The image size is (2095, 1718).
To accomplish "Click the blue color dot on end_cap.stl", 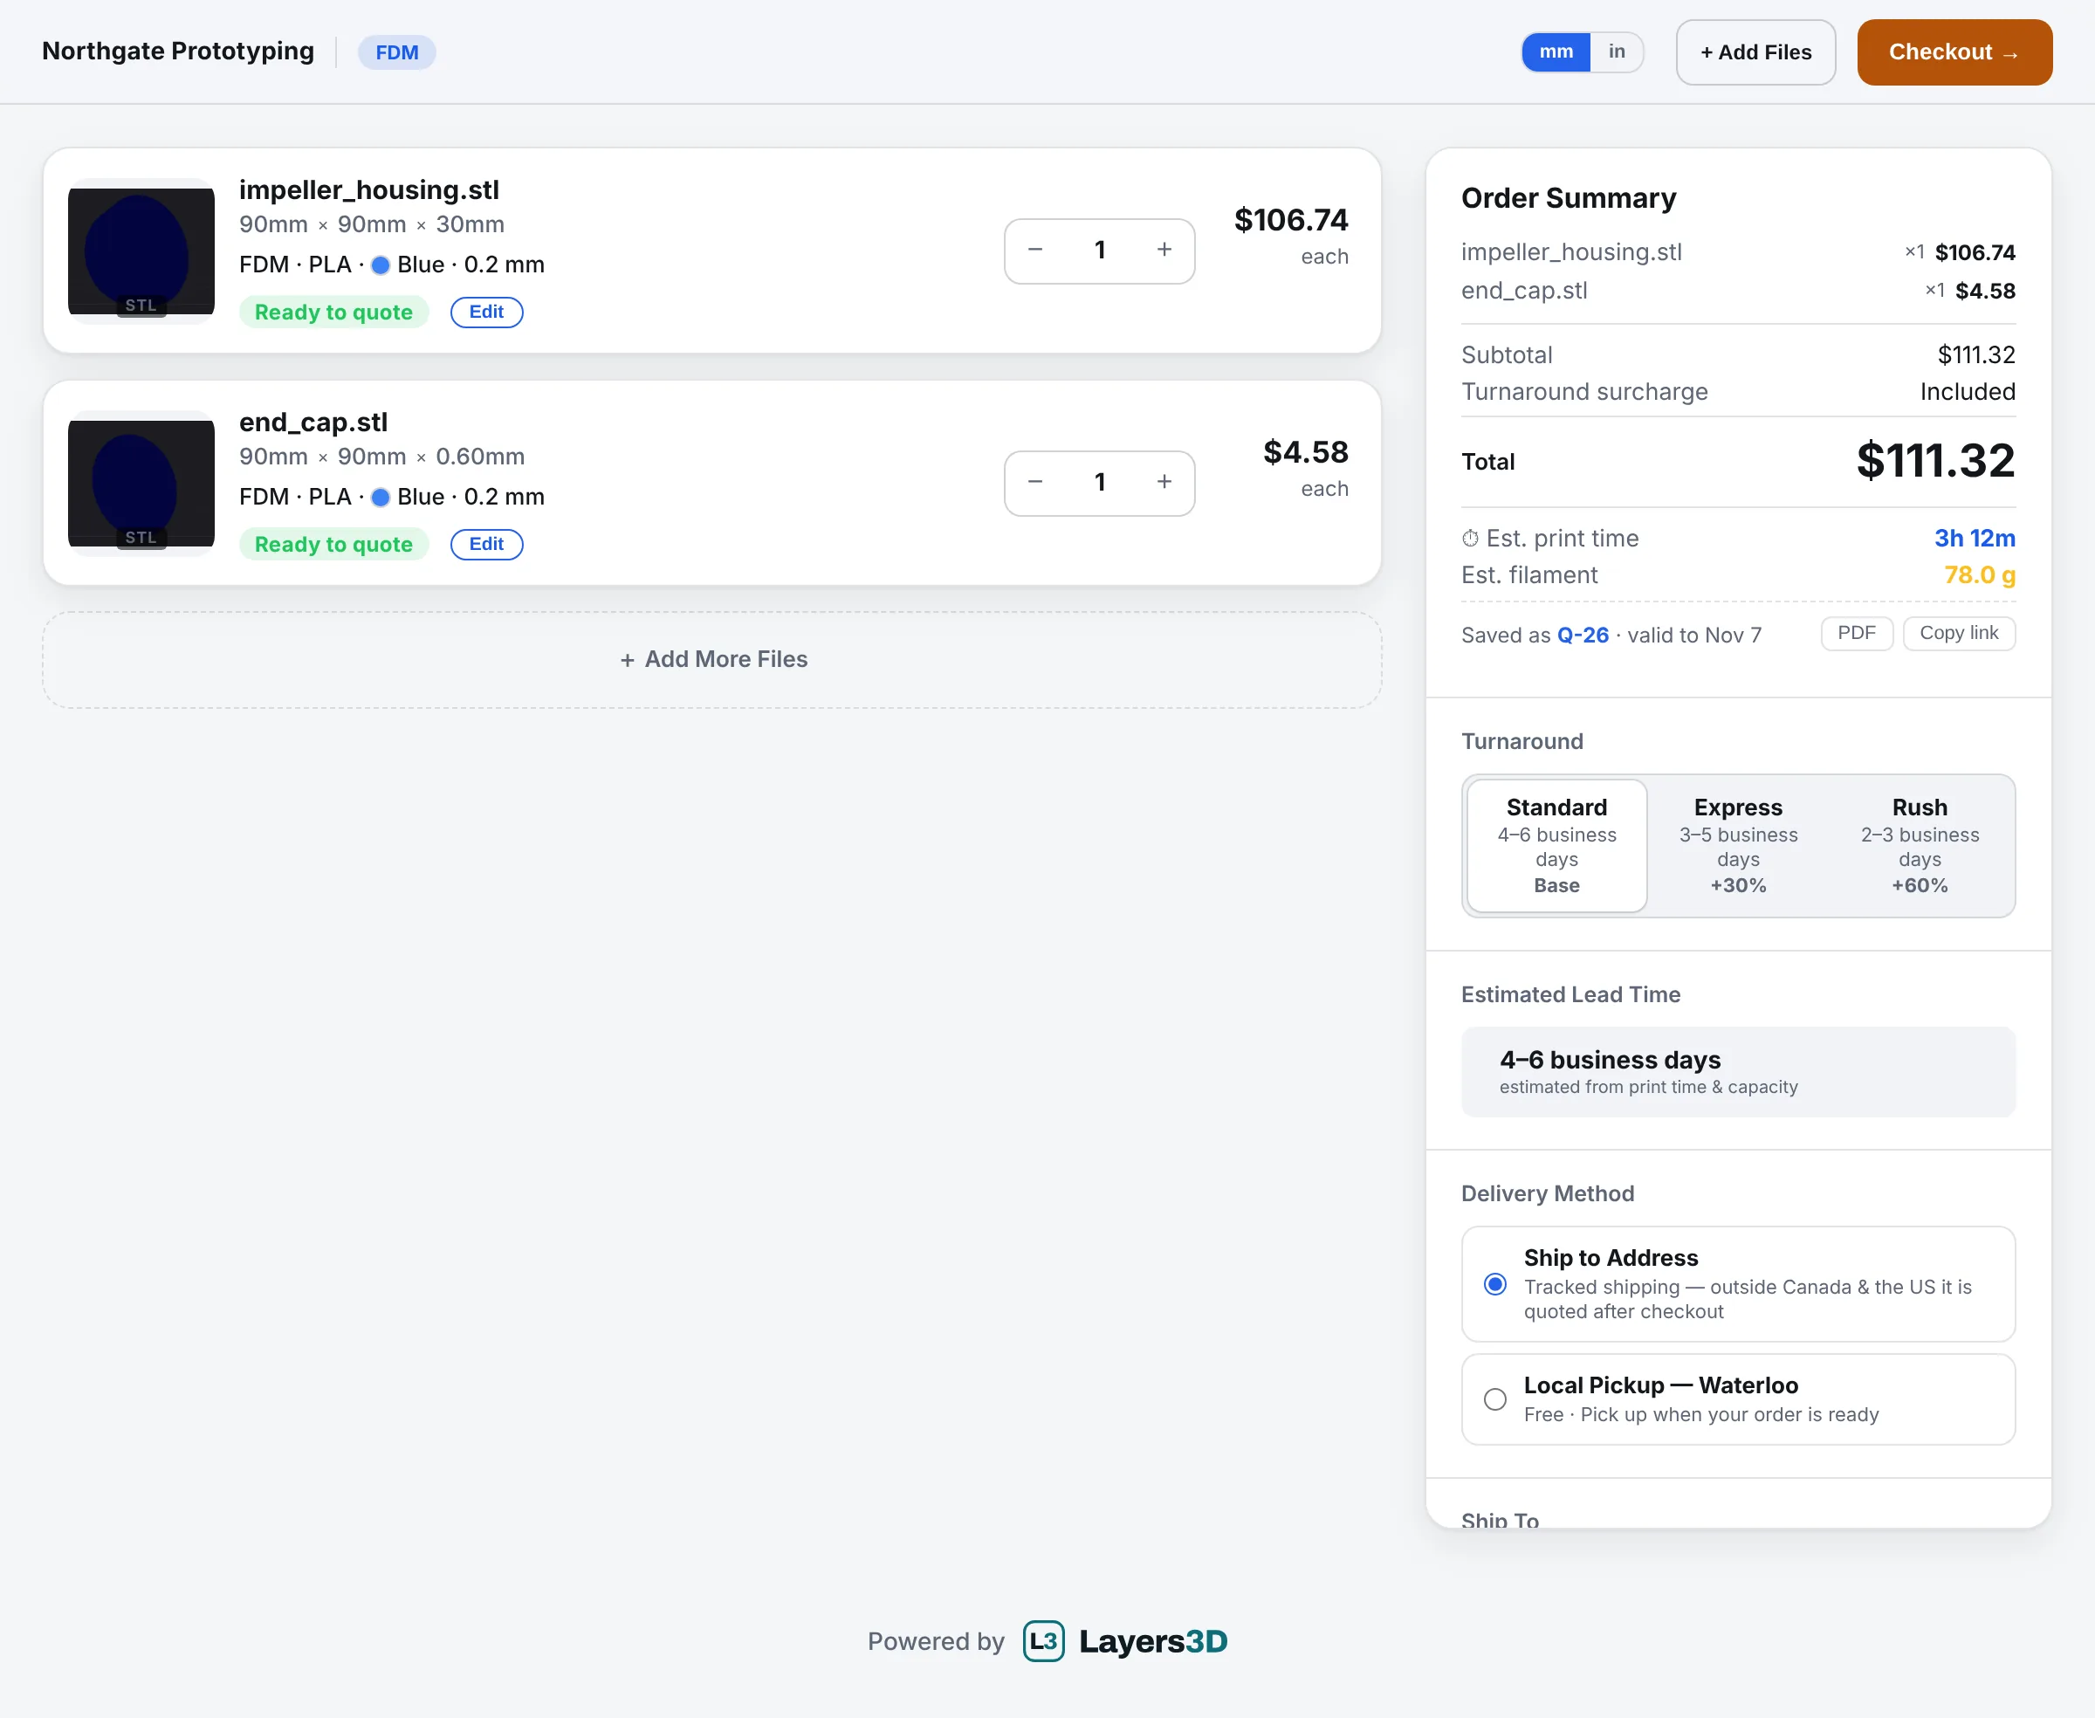I will tap(380, 498).
